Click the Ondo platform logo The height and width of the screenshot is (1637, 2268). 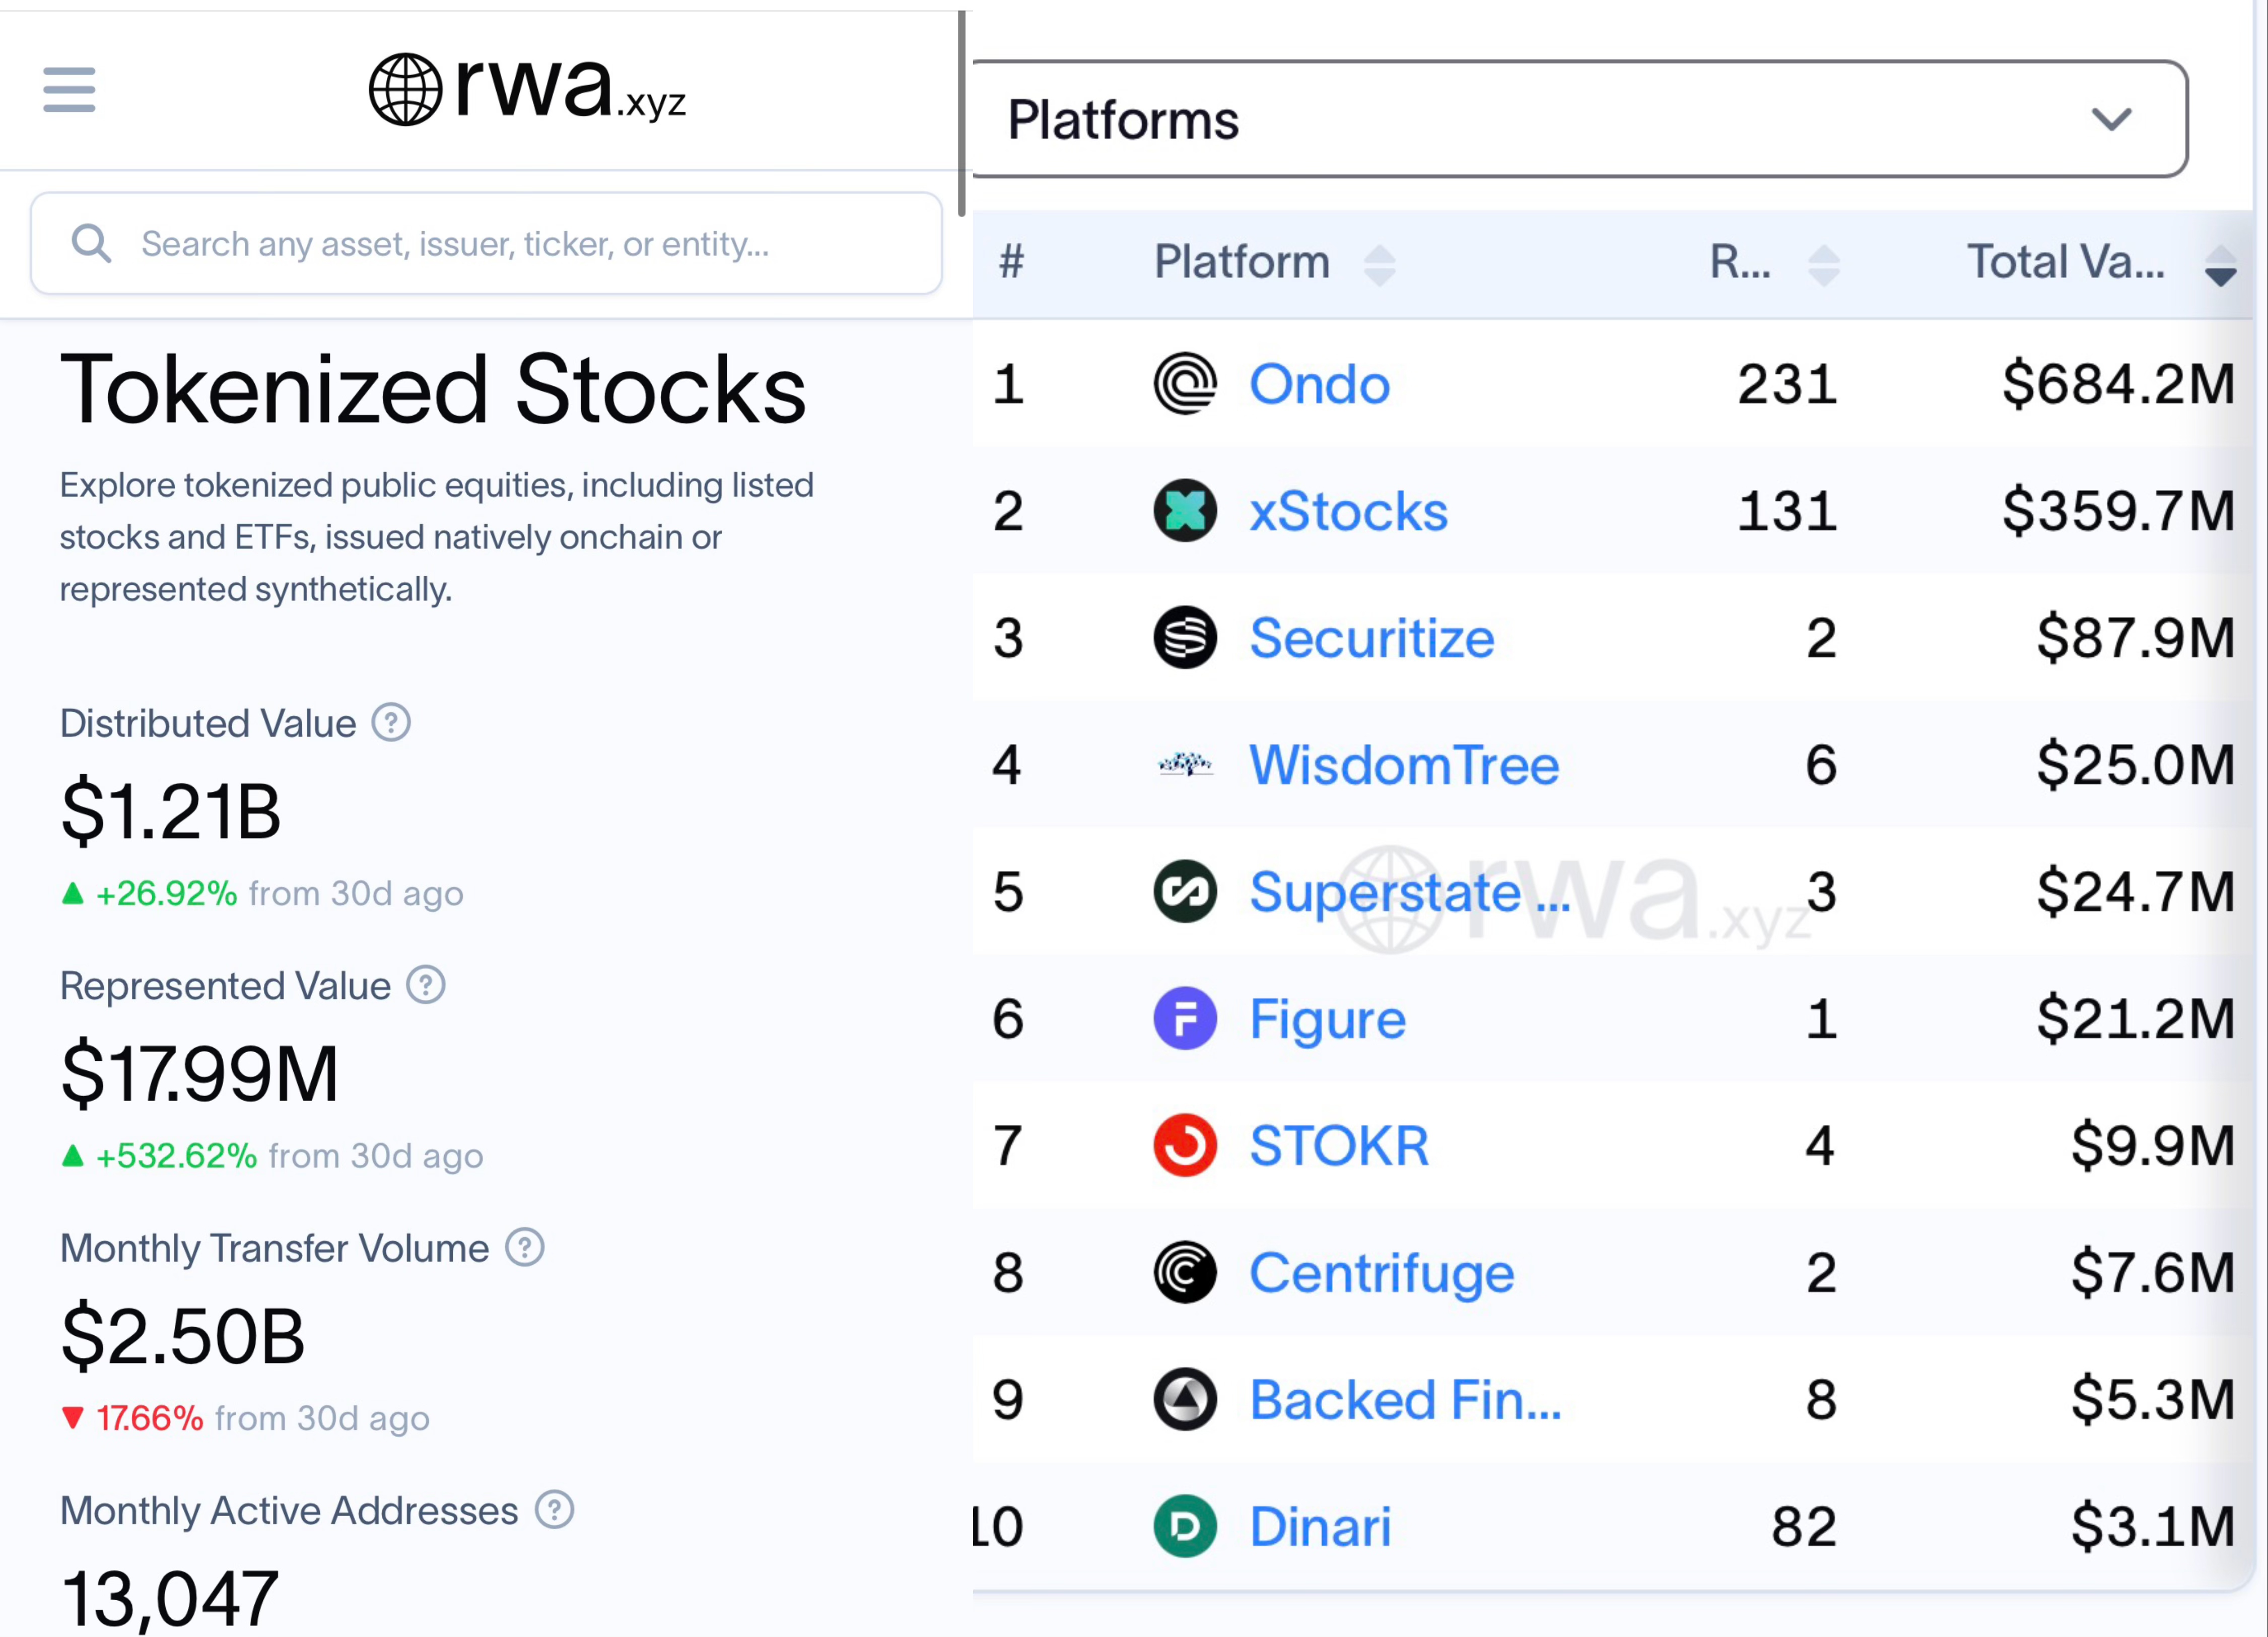pos(1185,384)
